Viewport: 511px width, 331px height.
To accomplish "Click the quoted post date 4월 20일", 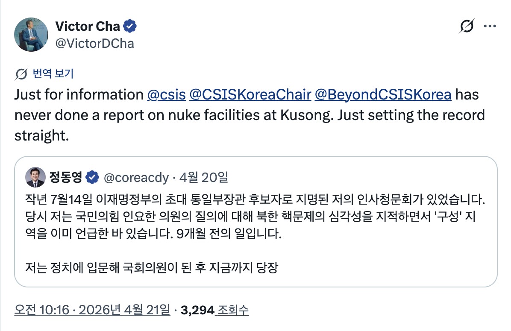I will point(204,177).
